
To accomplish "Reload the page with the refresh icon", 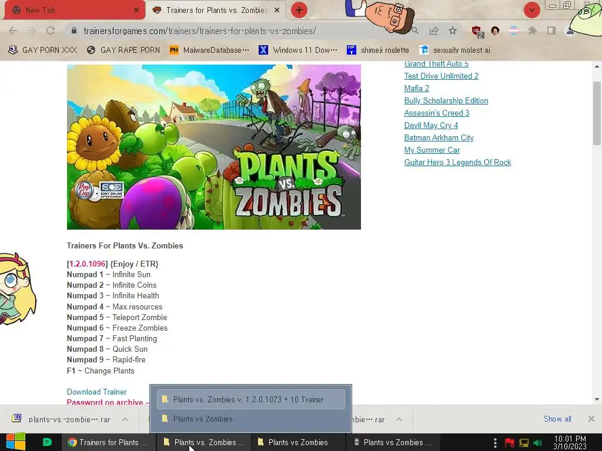I will (x=51, y=31).
